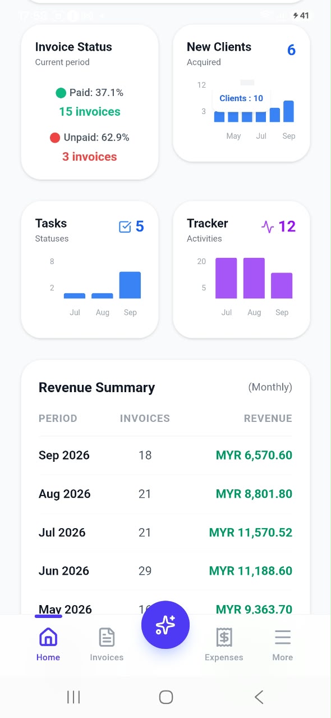Tap the Tasks checkbox icon

click(125, 226)
